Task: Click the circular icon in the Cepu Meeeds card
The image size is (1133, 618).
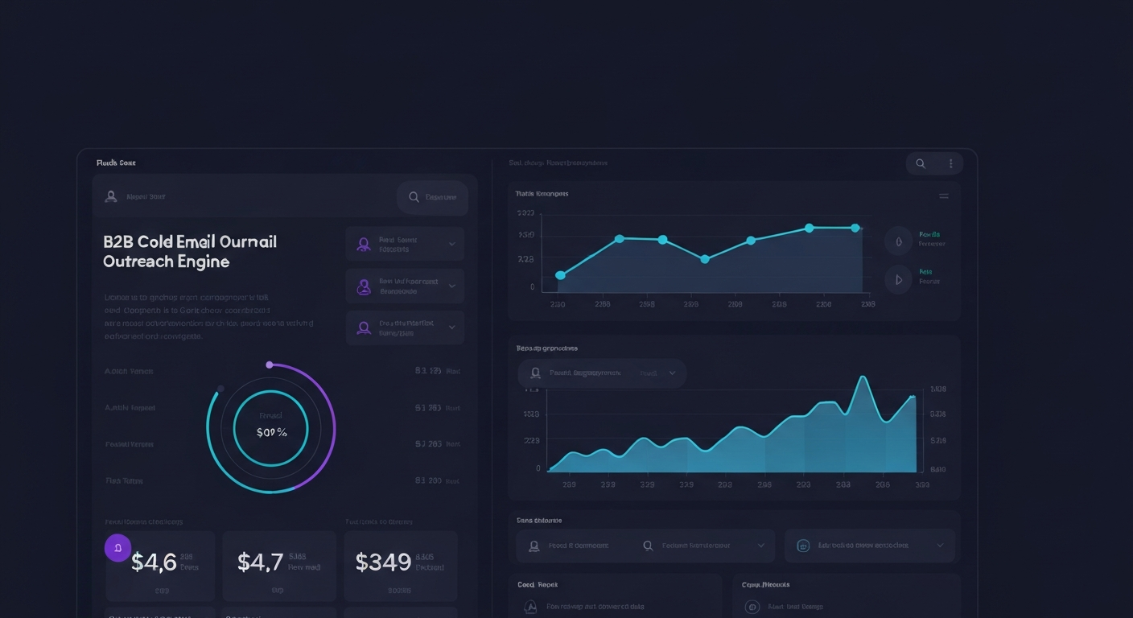Action: (x=752, y=607)
